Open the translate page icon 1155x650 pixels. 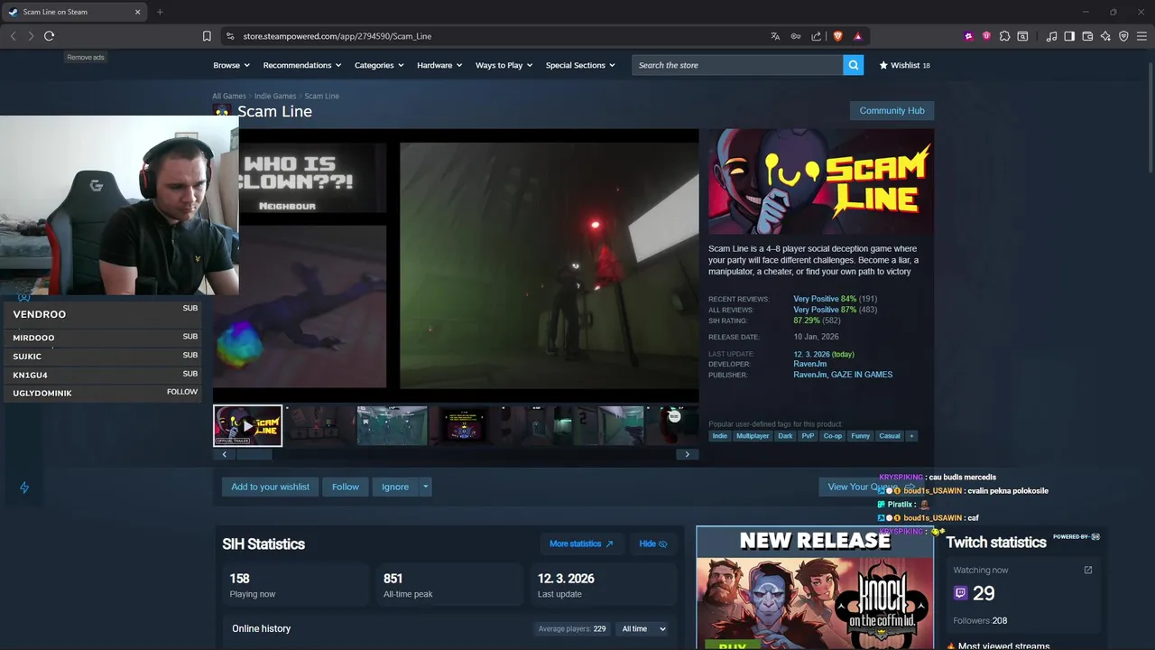775,36
